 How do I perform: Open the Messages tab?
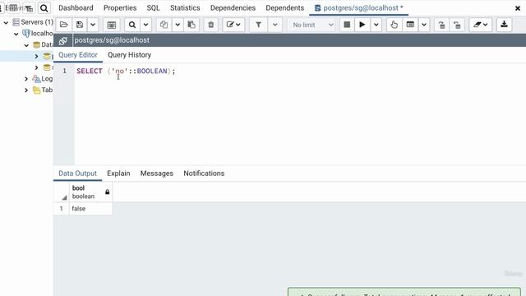coord(157,173)
